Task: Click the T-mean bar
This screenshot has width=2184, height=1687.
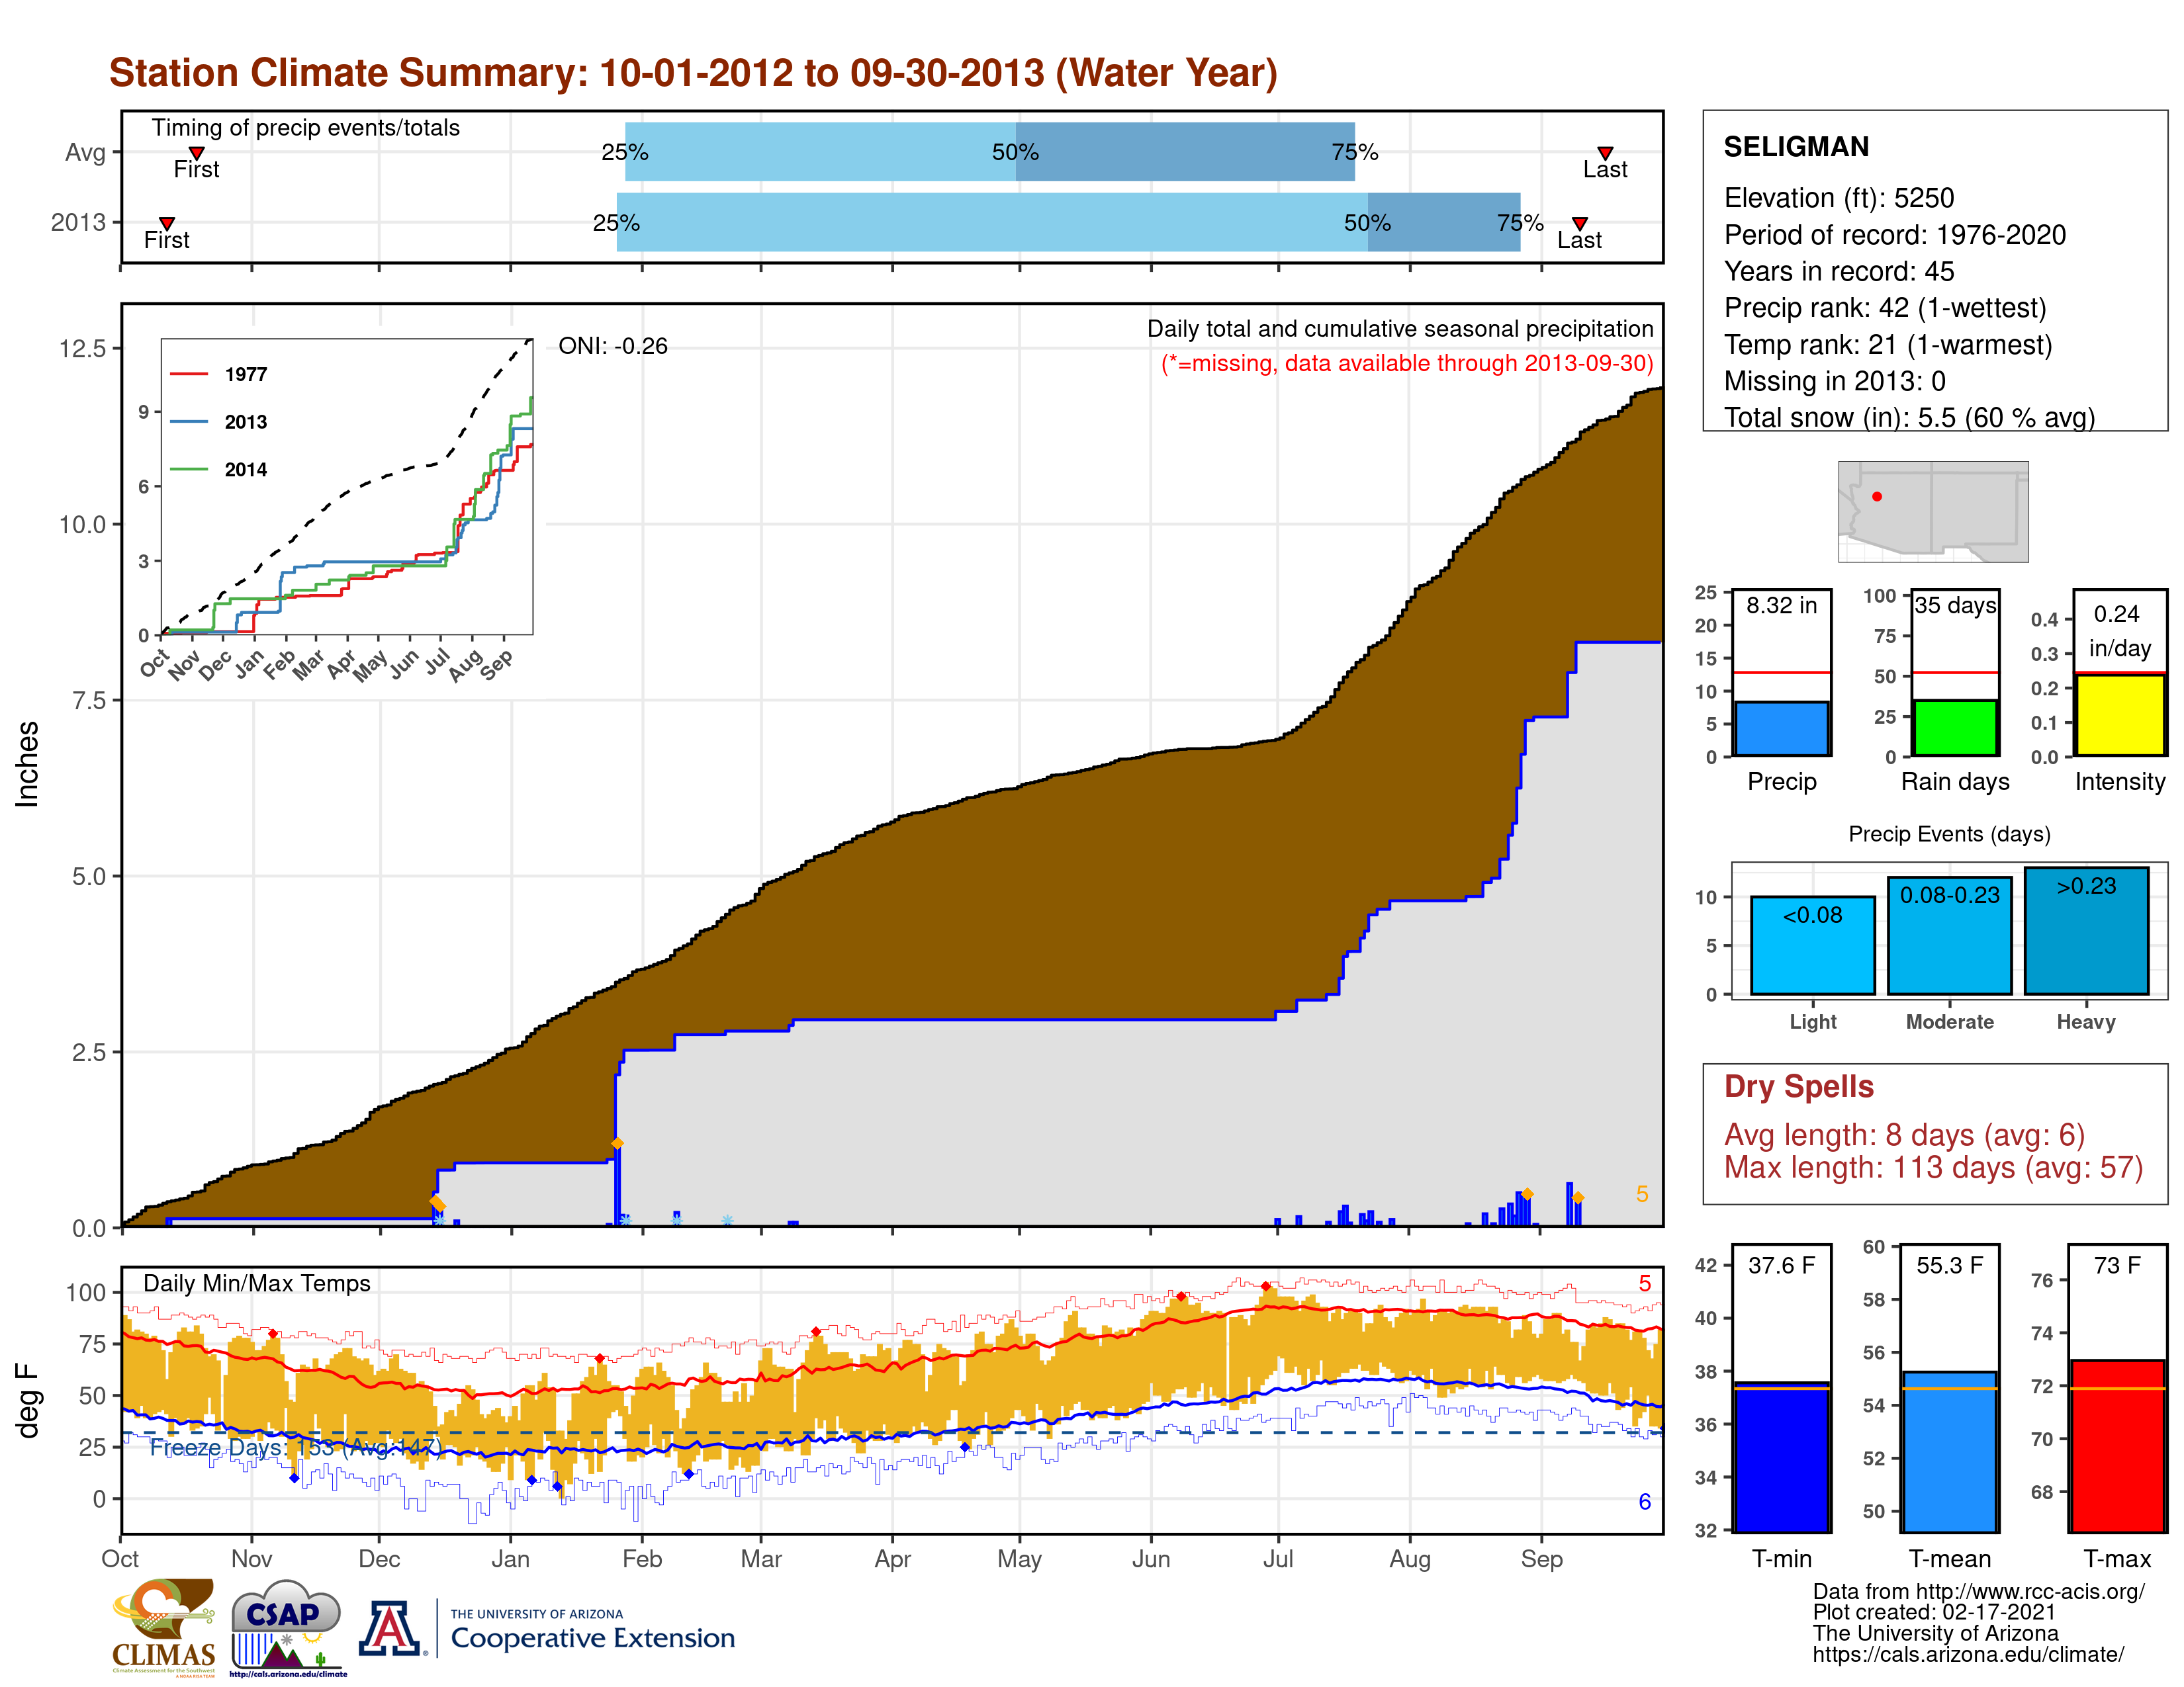Action: click(1949, 1451)
